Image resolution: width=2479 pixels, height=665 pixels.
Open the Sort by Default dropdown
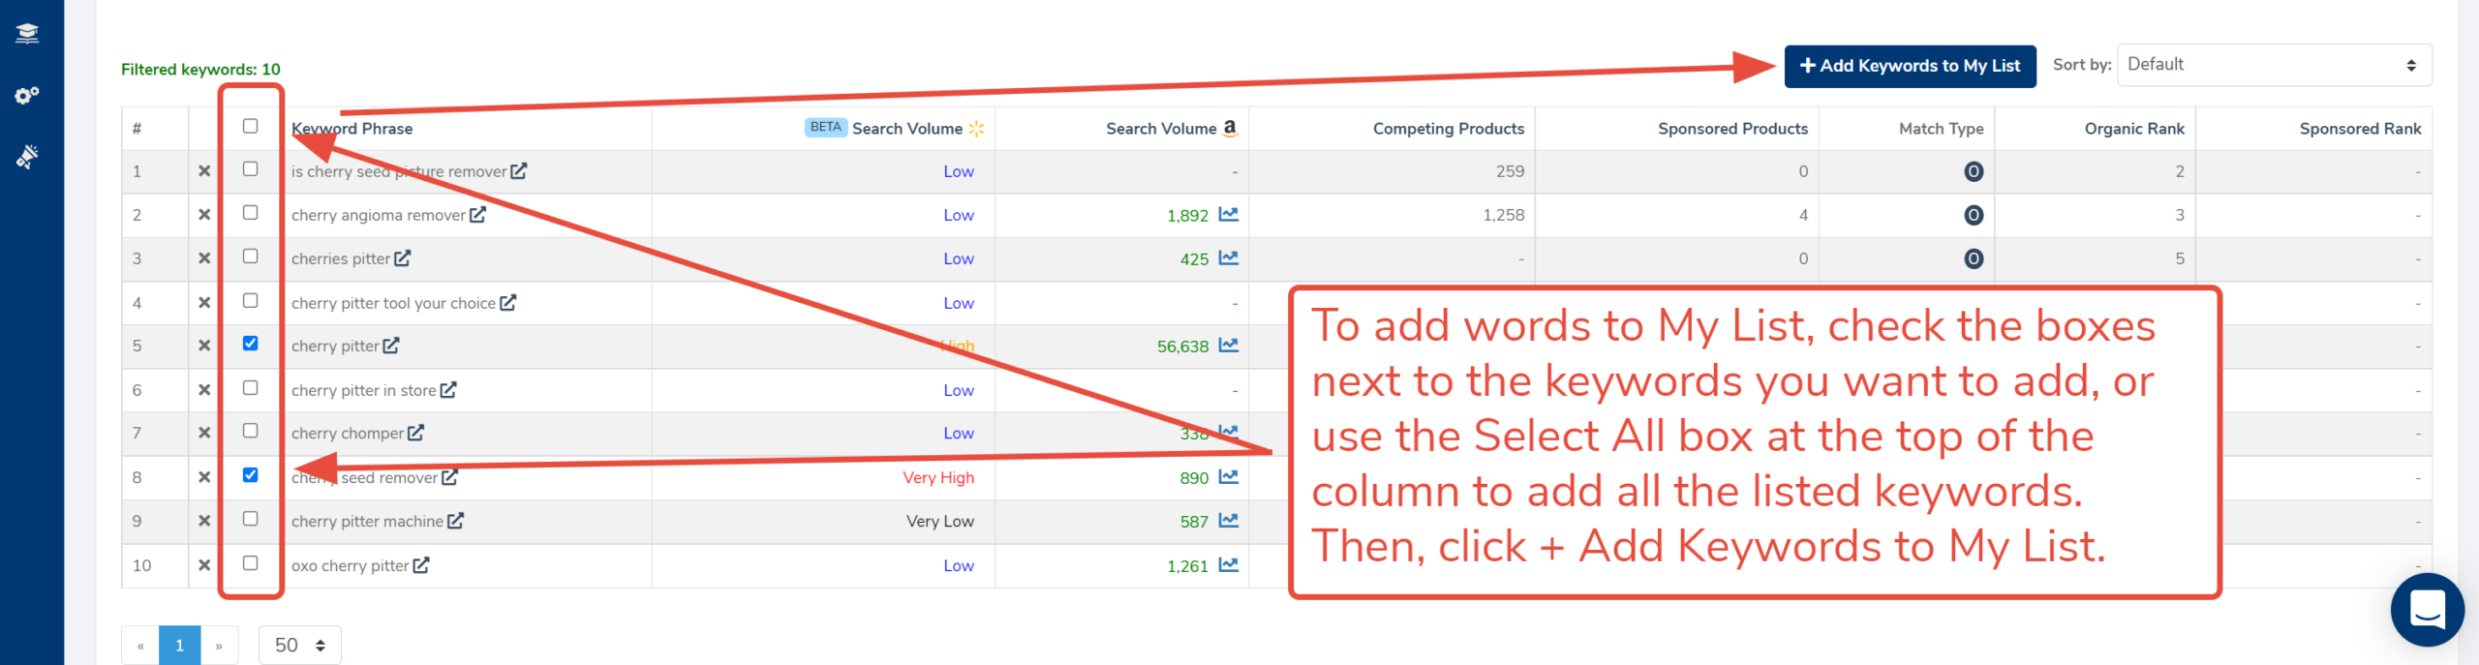click(x=2273, y=65)
